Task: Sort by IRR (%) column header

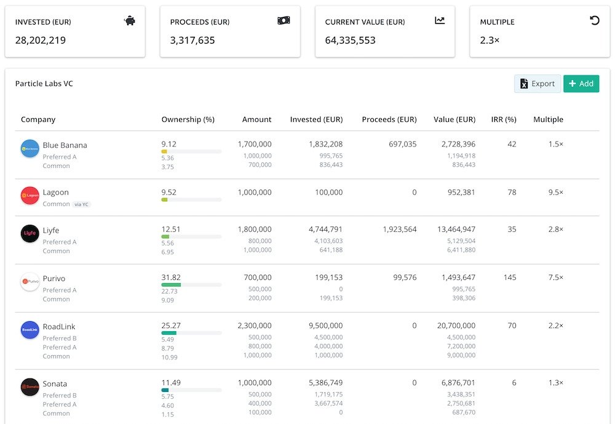Action: click(x=503, y=119)
